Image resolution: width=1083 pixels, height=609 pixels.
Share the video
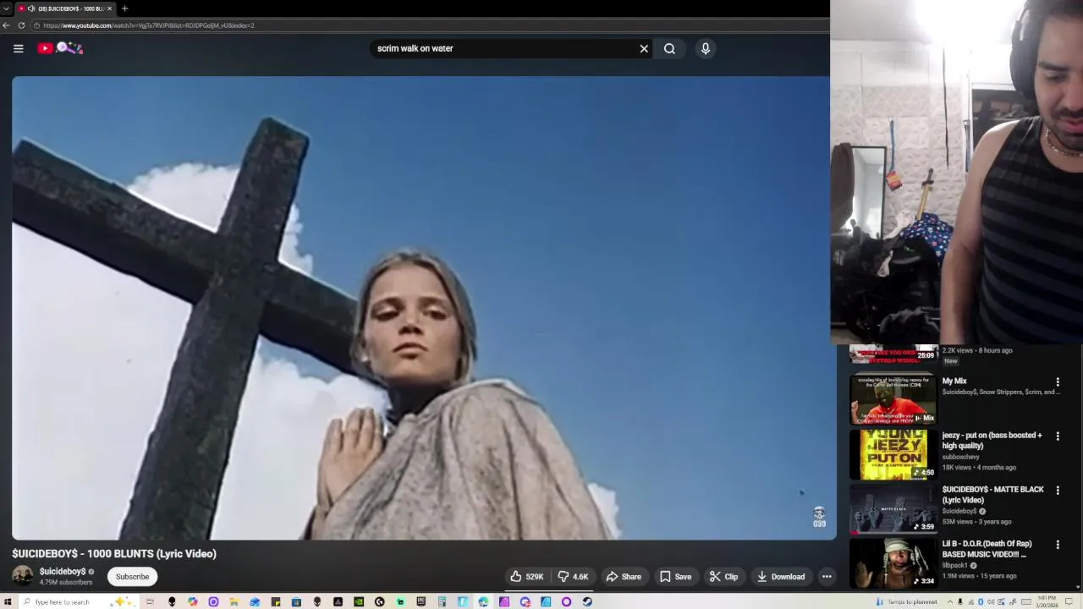click(624, 577)
